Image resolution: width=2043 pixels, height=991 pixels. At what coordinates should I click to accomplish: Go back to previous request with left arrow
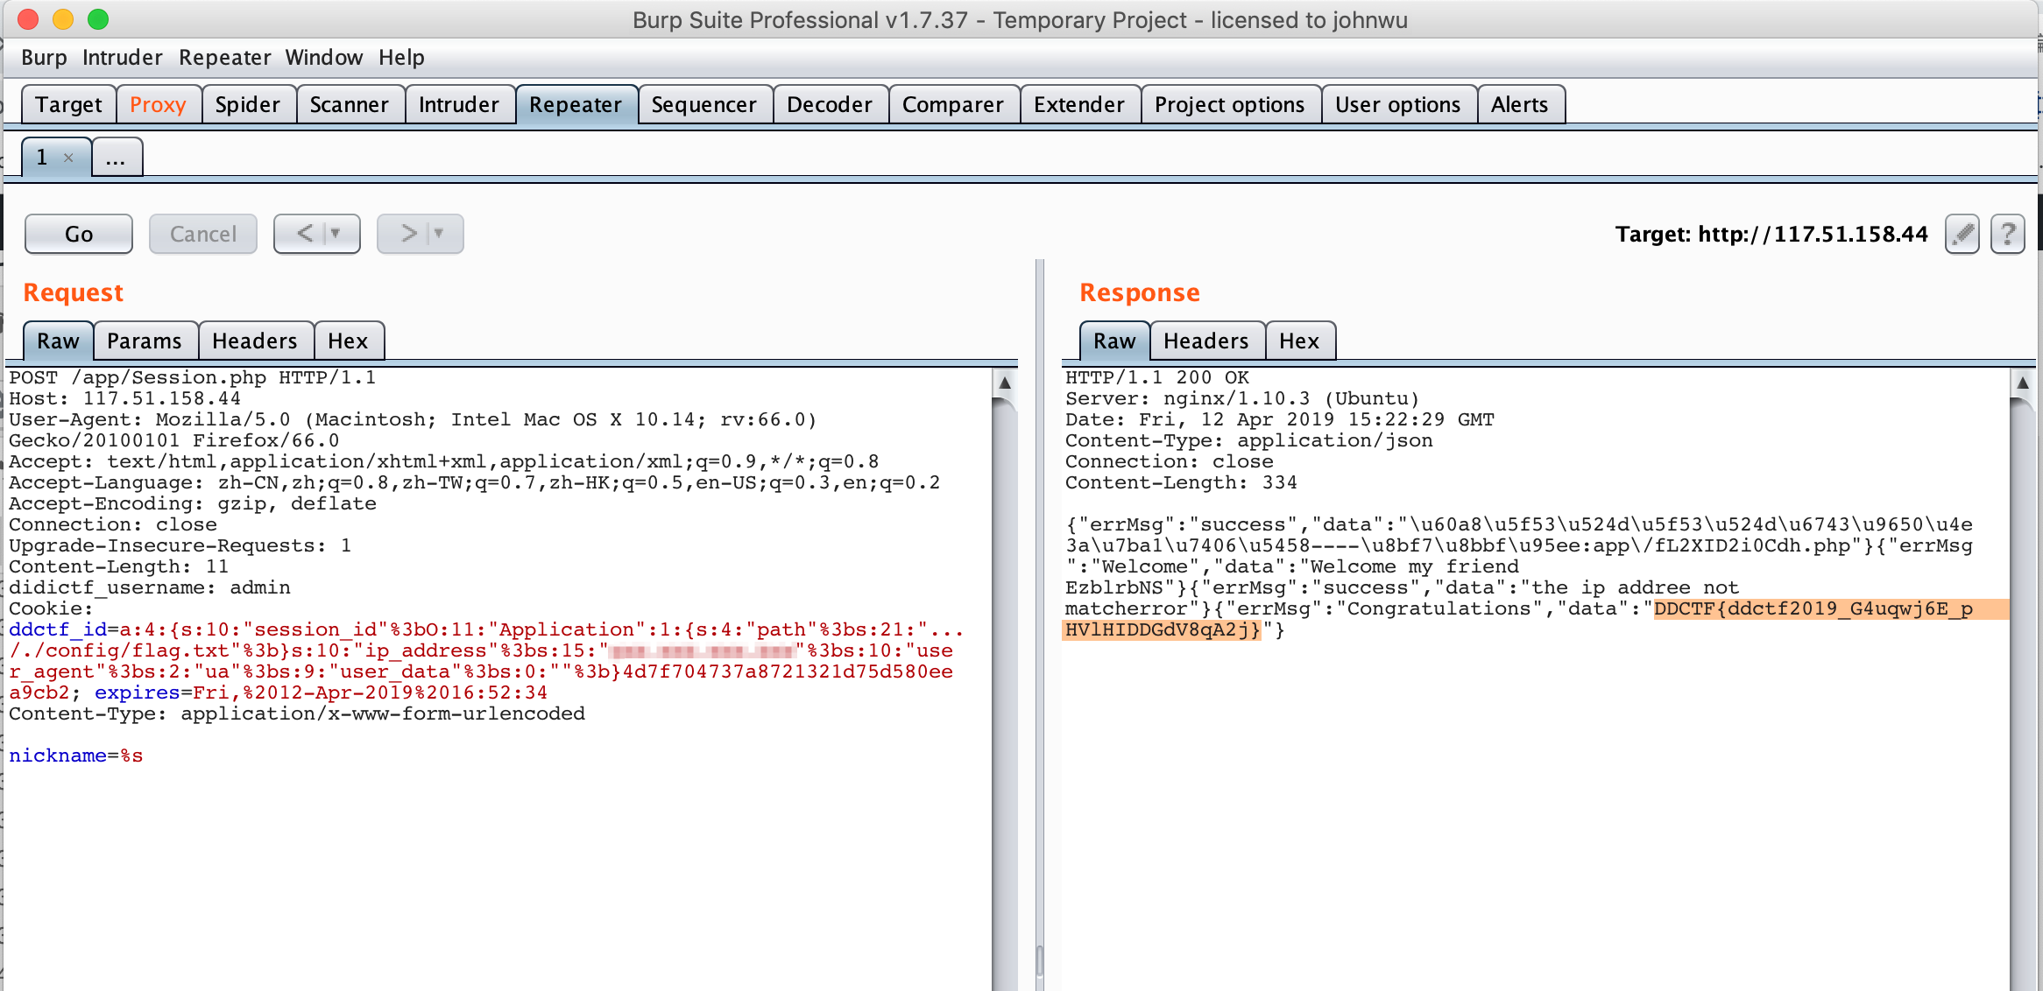tap(304, 234)
